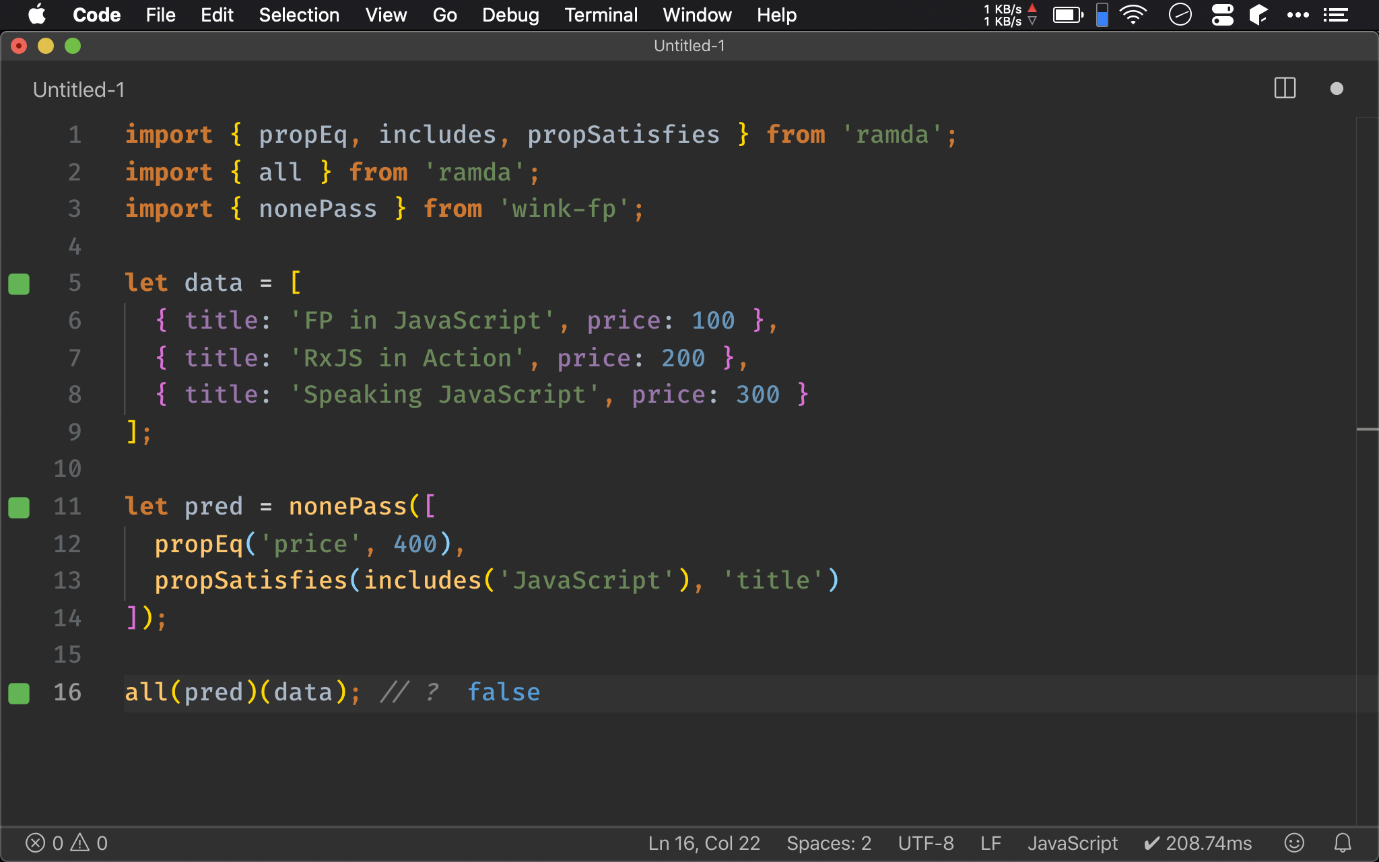Click the do not disturb icon
Image resolution: width=1379 pixels, height=862 pixels.
(1180, 15)
